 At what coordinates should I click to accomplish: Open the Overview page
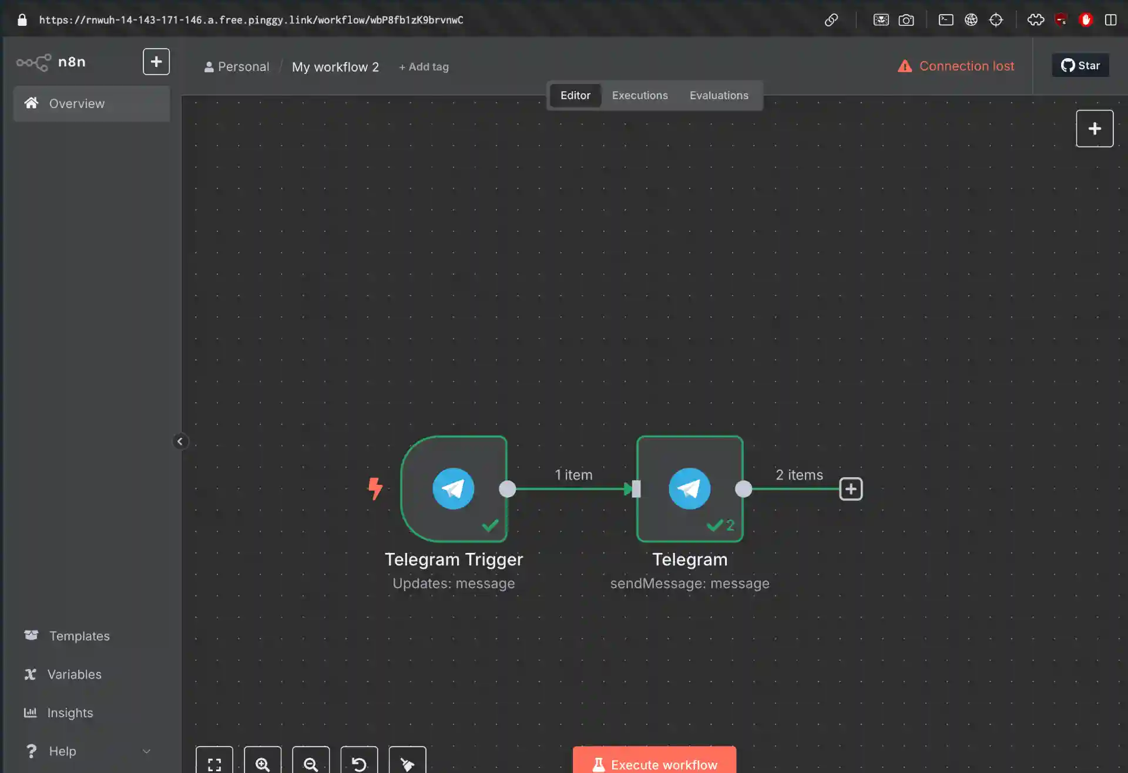point(92,104)
